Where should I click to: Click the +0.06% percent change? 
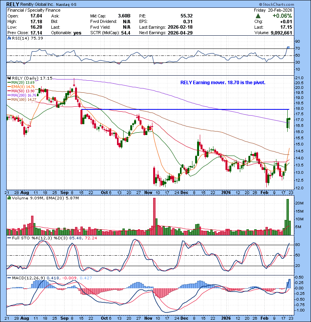(282, 16)
